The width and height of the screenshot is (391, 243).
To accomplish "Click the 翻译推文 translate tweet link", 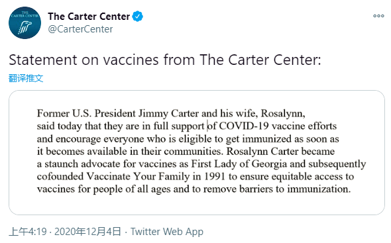I will click(x=26, y=78).
